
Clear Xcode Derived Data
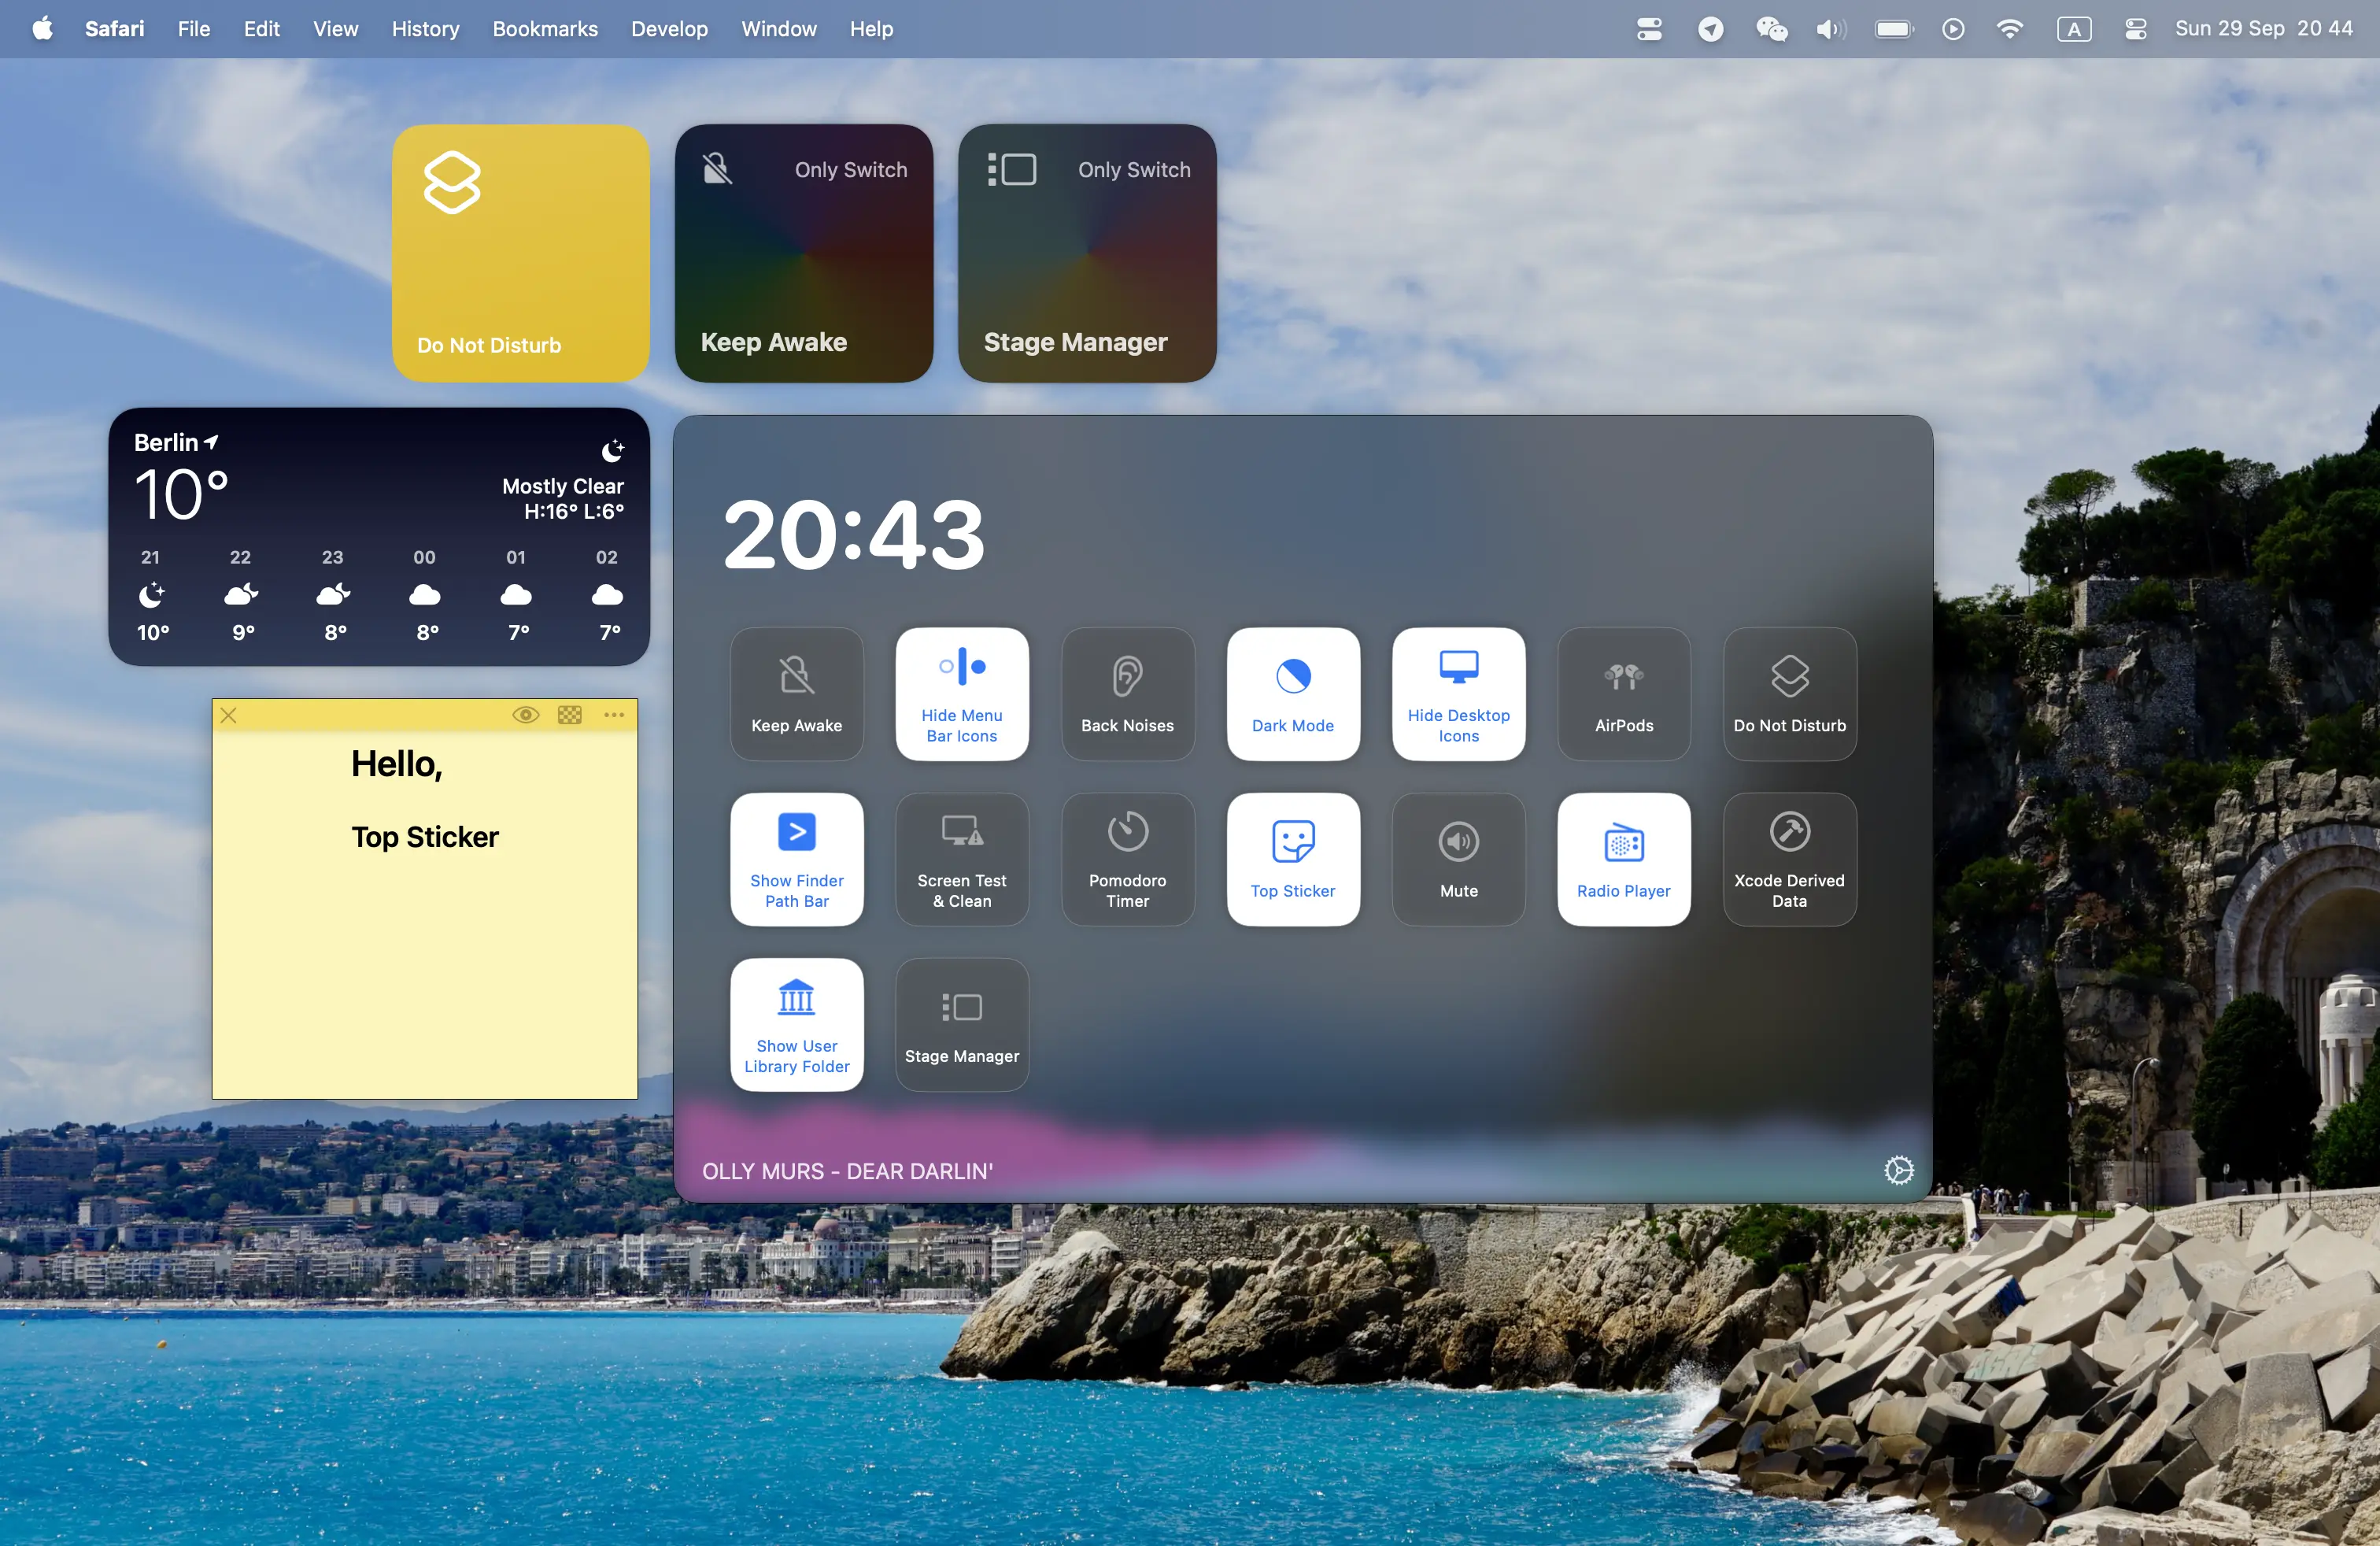[1789, 858]
